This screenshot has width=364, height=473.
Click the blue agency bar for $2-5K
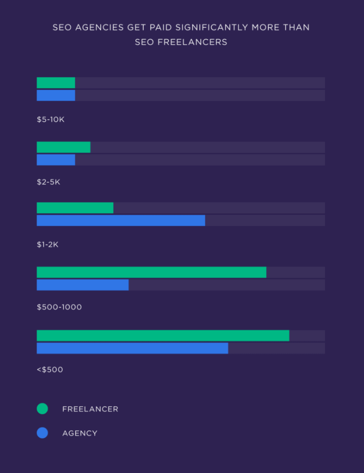click(56, 160)
